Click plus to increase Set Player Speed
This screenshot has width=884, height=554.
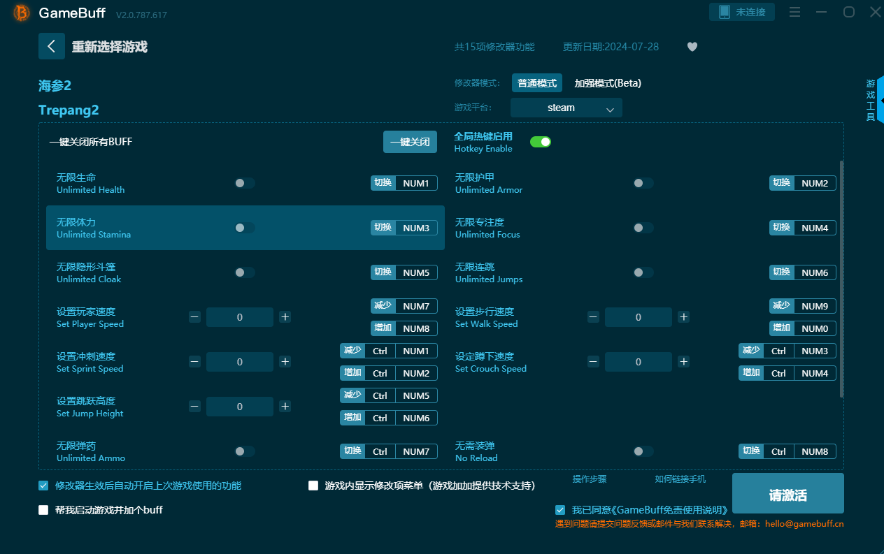[285, 317]
